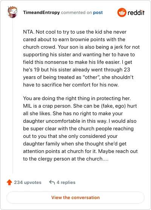Open the blue "post" link
Screen dimensions: 151x210
98,12
